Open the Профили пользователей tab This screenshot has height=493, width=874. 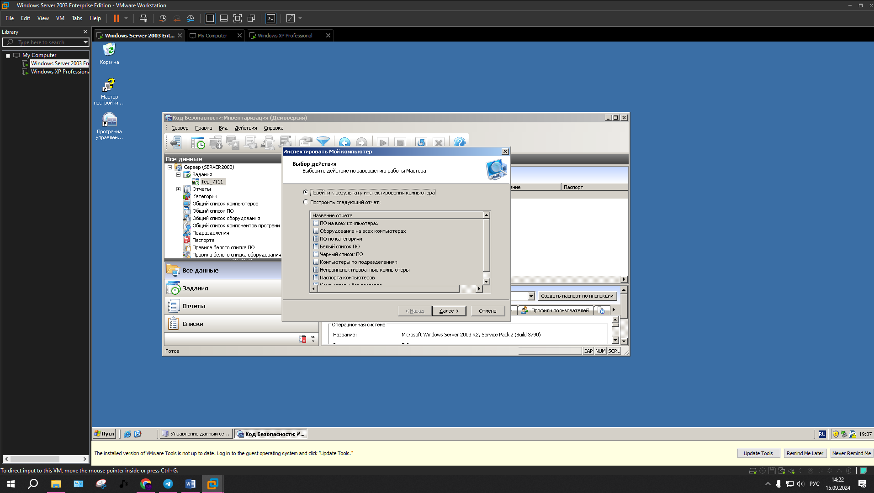tap(556, 310)
